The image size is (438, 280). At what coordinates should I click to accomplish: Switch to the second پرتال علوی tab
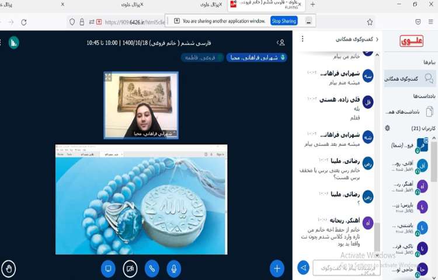tap(131, 5)
